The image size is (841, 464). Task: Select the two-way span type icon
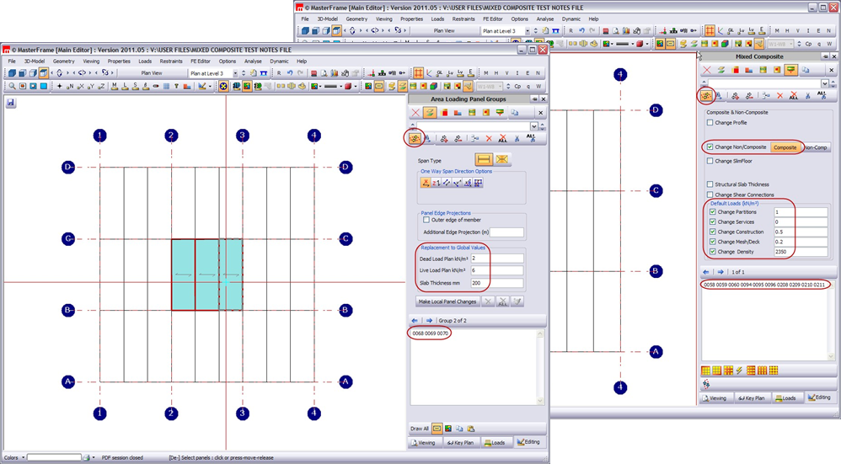(502, 159)
